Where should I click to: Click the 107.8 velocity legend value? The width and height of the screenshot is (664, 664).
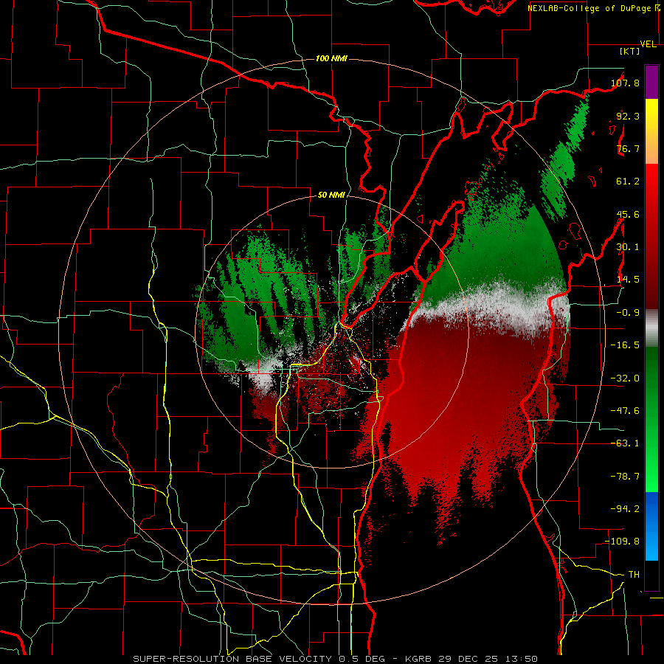point(625,83)
